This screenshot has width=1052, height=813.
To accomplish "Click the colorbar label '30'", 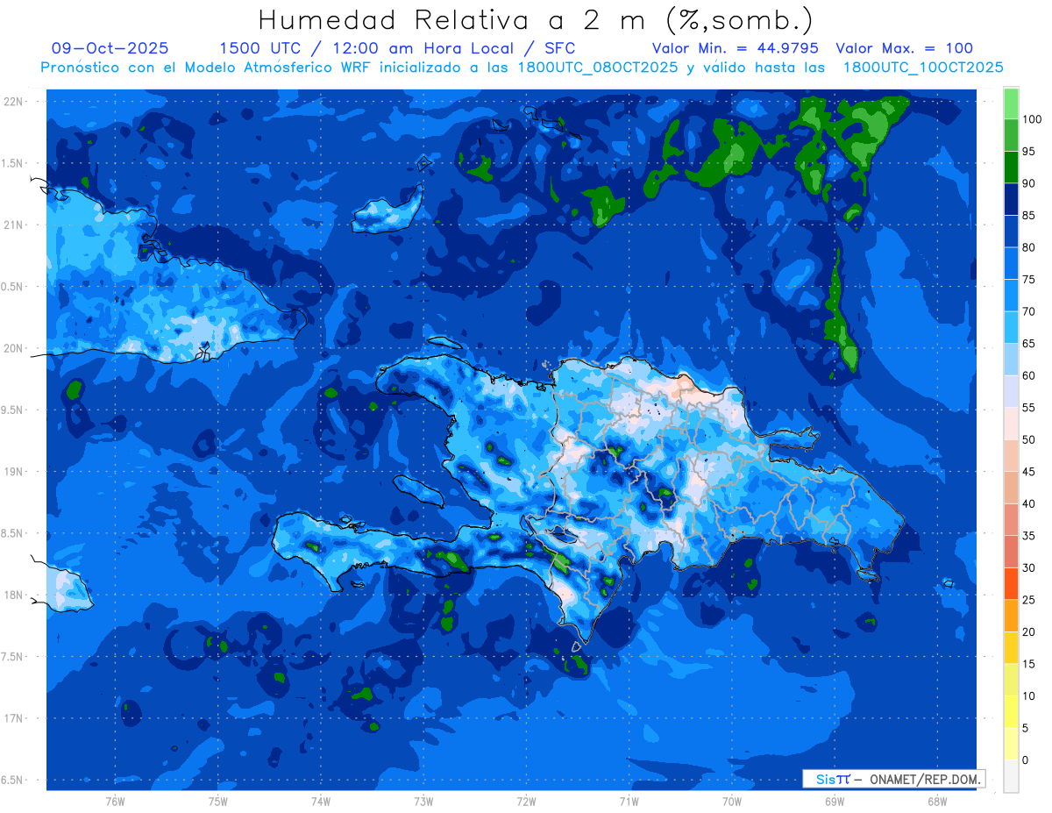I will click(x=1028, y=567).
